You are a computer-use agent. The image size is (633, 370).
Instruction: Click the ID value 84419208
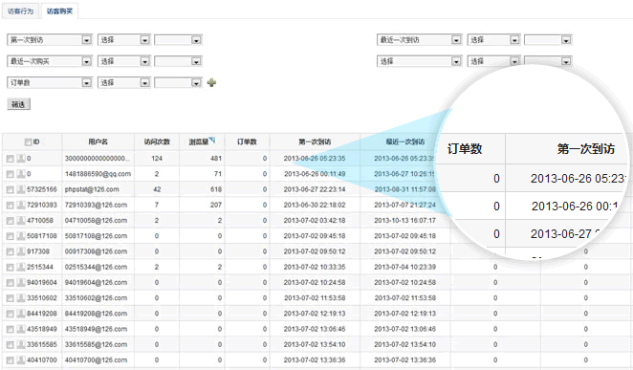click(x=42, y=314)
